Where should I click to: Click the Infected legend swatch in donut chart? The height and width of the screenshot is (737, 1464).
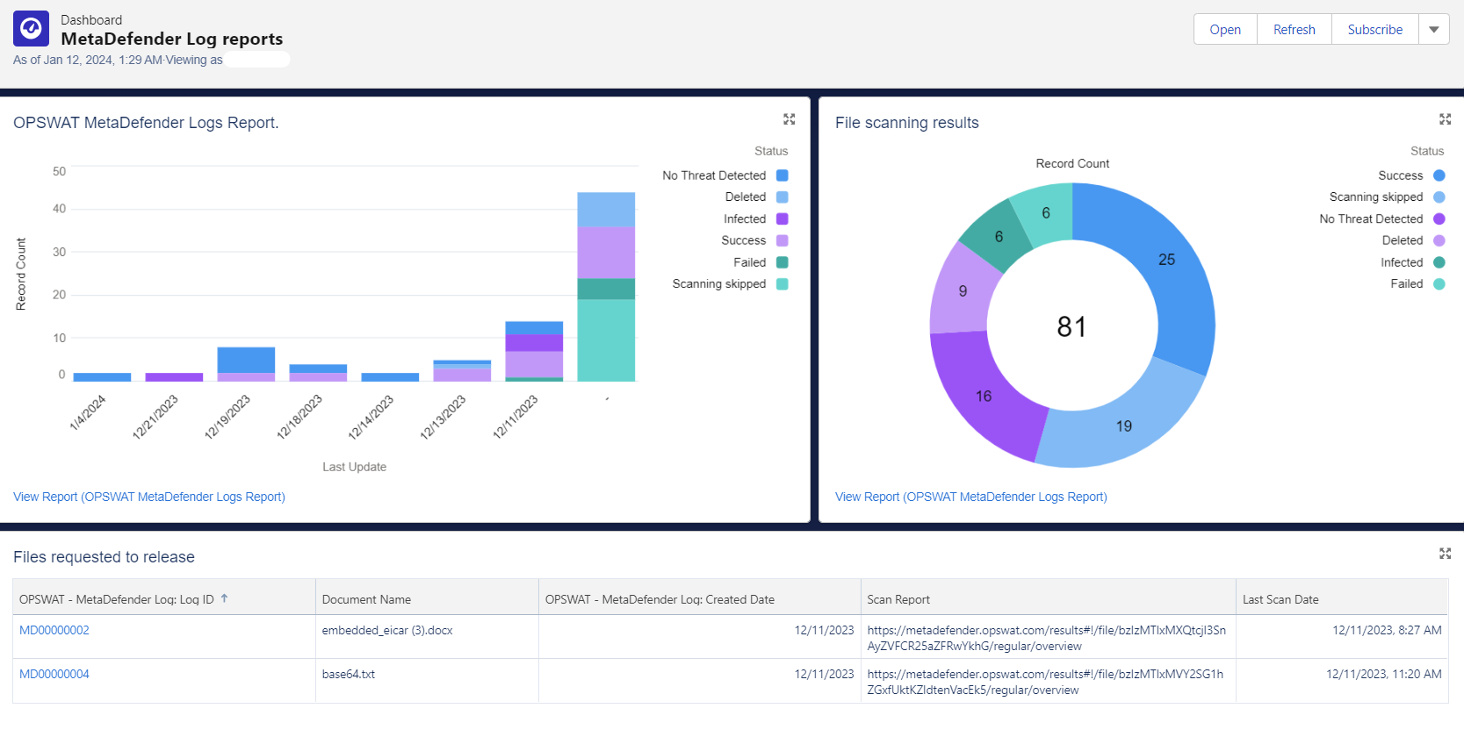coord(1439,262)
